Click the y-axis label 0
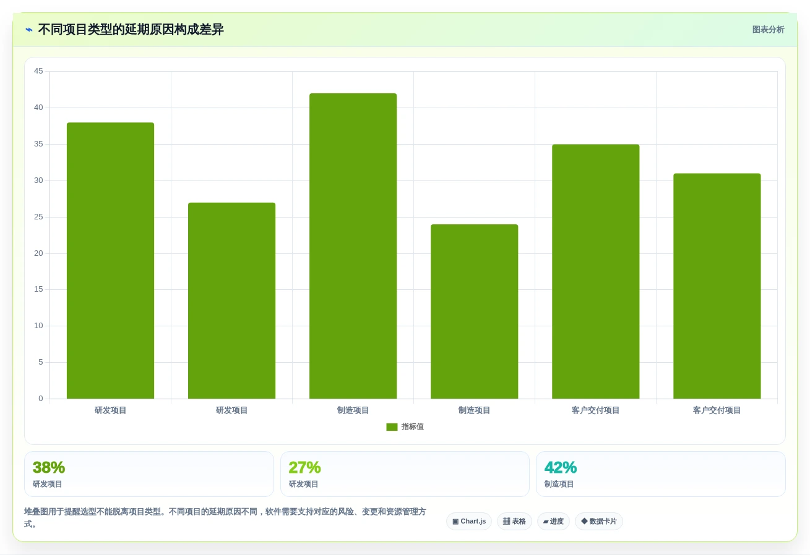The height and width of the screenshot is (555, 810). 41,399
